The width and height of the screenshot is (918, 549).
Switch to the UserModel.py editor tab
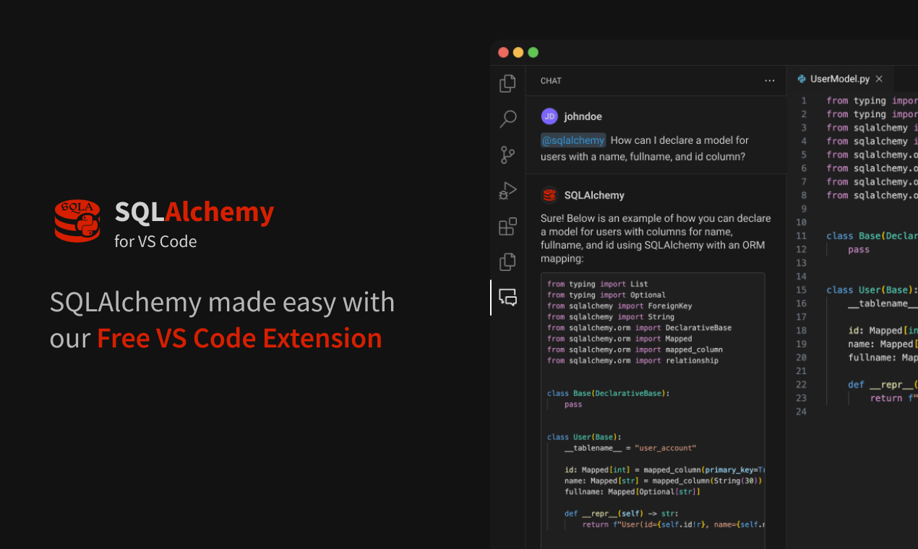pyautogui.click(x=841, y=79)
